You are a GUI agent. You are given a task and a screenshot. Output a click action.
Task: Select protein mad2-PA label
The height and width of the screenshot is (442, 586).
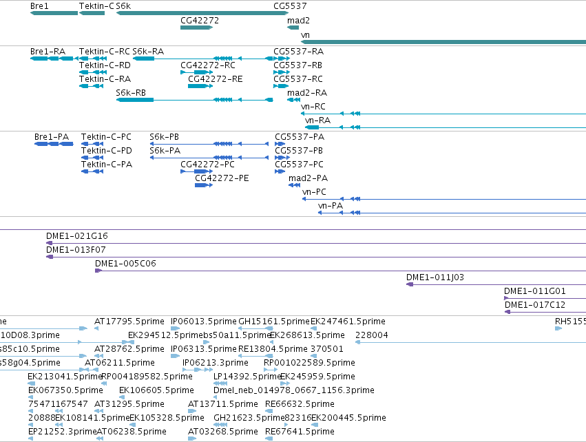pos(308,178)
